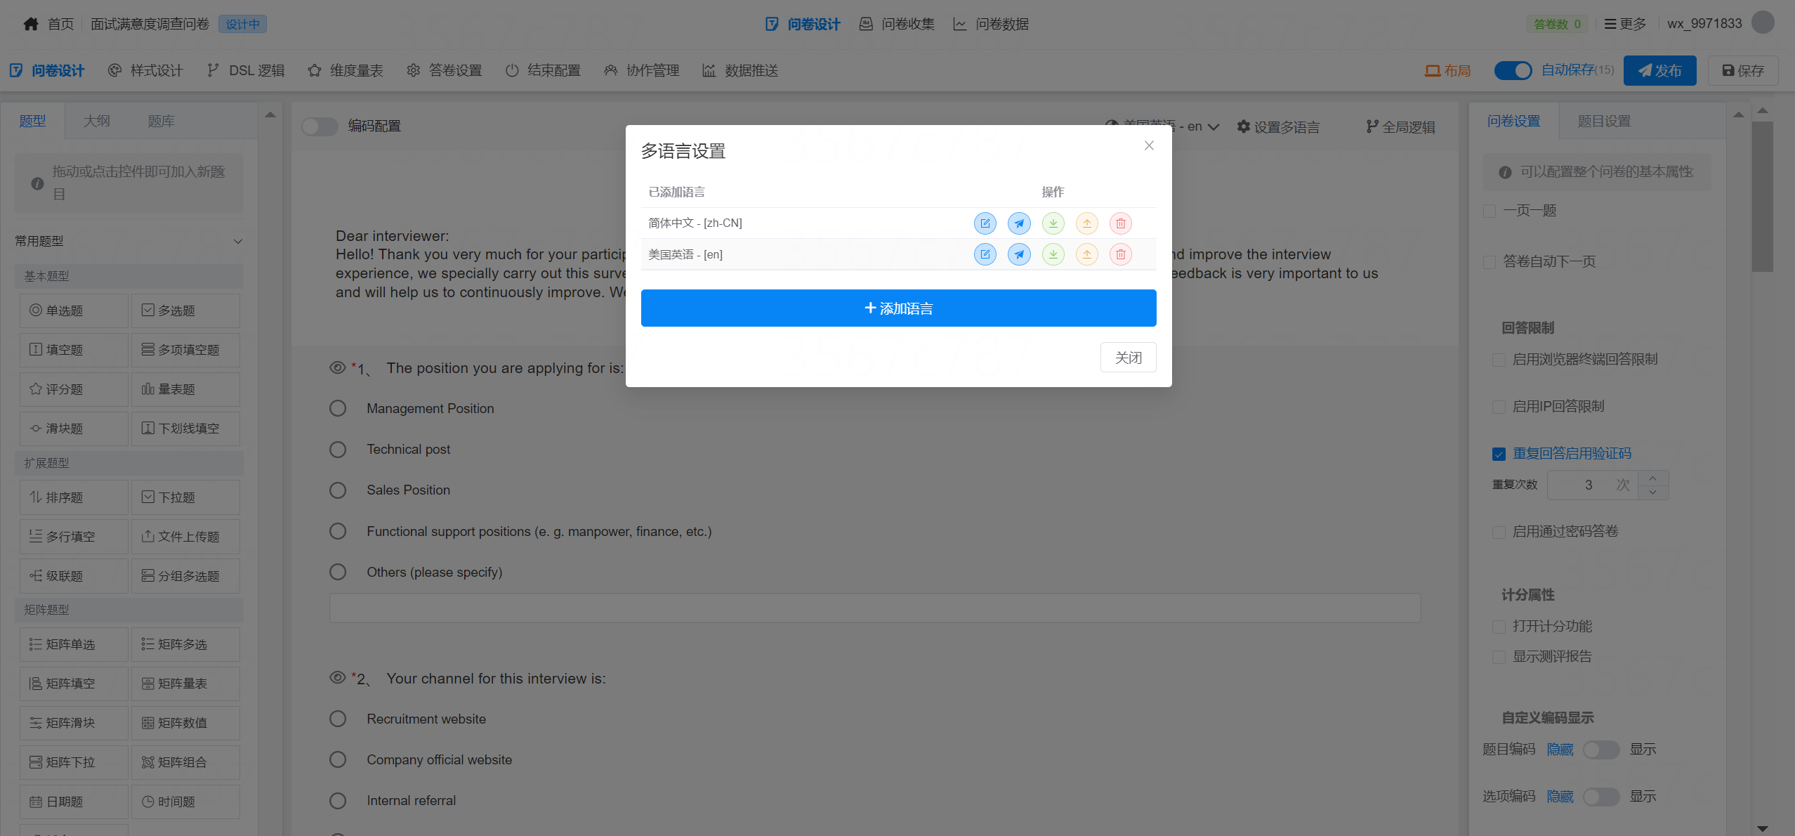Image resolution: width=1795 pixels, height=836 pixels.
Task: Uncheck 重复回答启用验证码 option
Action: coord(1499,454)
